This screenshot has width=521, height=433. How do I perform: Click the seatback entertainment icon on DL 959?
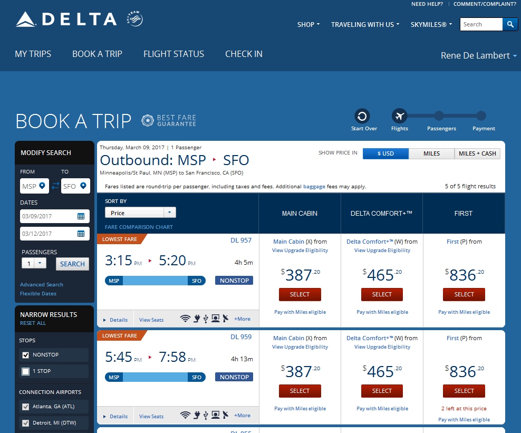[215, 415]
